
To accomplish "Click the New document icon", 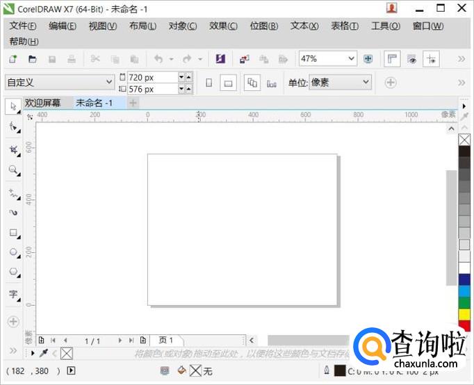I will [13, 60].
